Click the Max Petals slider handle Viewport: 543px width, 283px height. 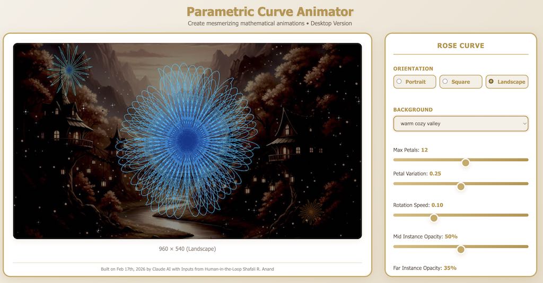pos(466,163)
